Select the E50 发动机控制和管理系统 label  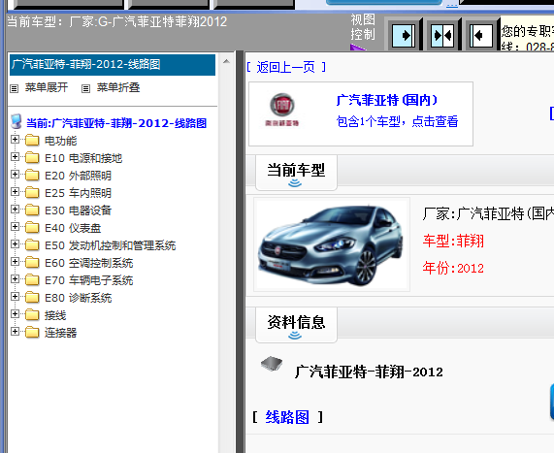(x=110, y=245)
